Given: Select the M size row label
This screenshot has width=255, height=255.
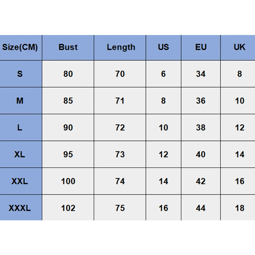Looking at the screenshot, I should [x=21, y=101].
